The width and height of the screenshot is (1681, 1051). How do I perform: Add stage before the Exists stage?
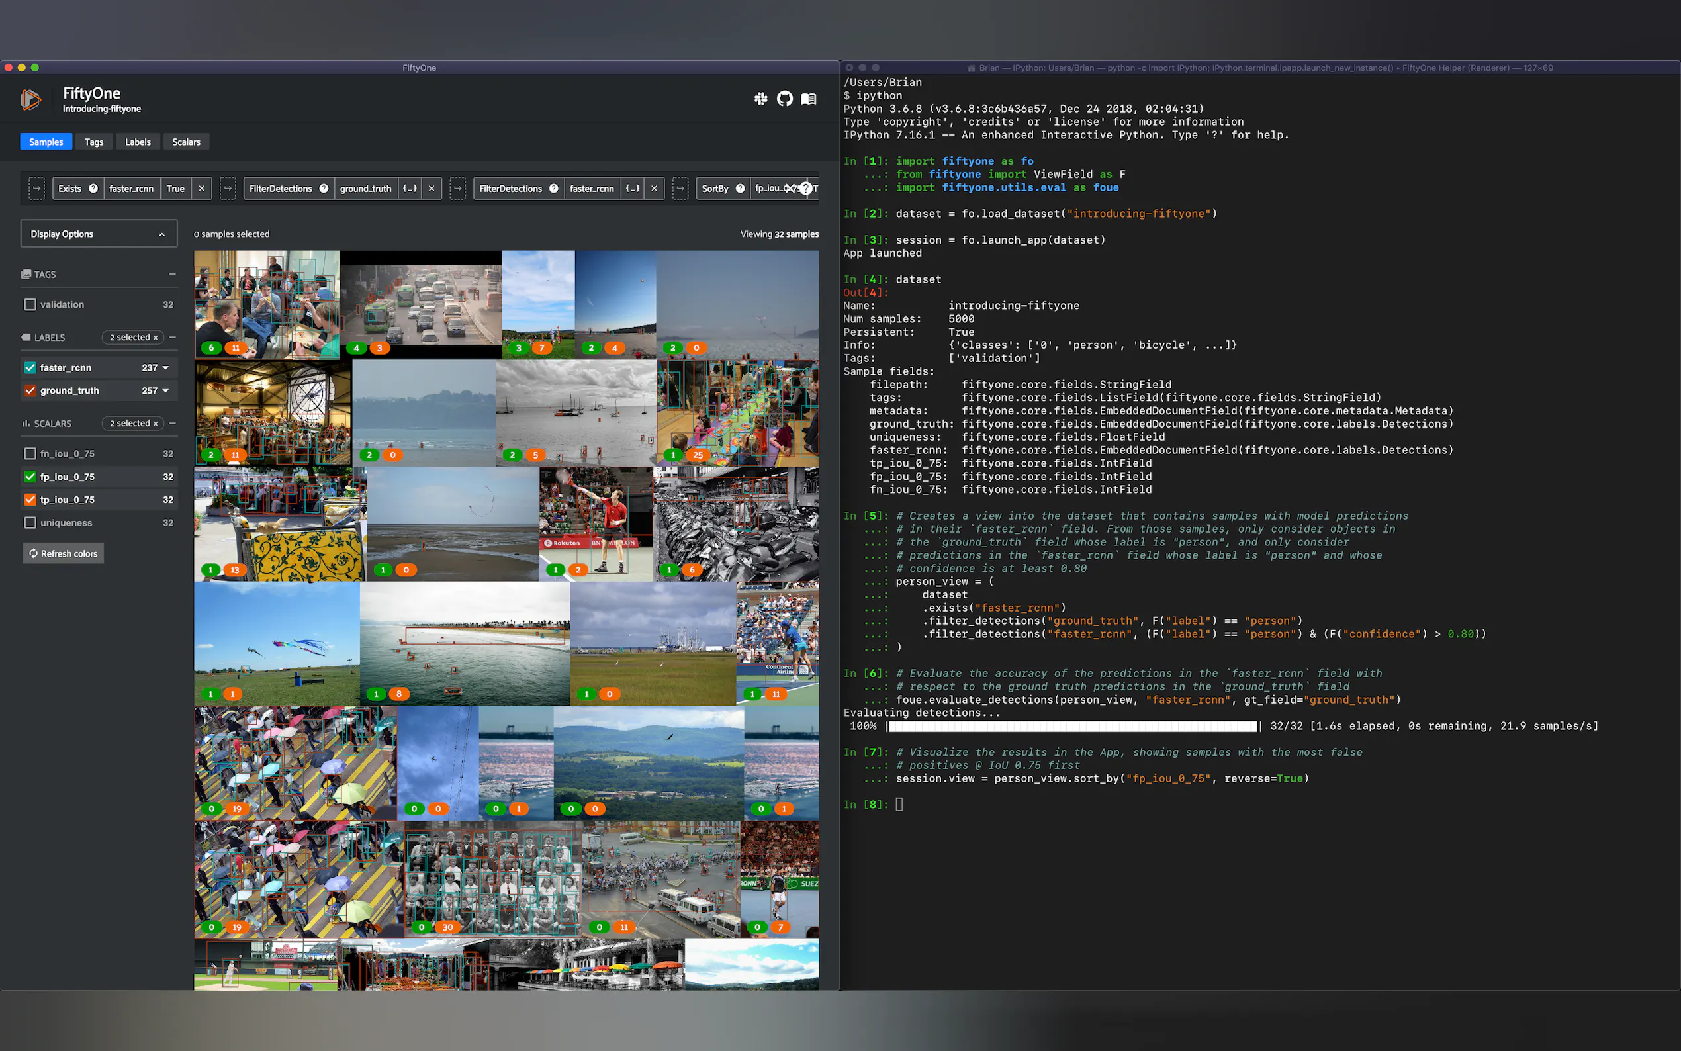(37, 189)
